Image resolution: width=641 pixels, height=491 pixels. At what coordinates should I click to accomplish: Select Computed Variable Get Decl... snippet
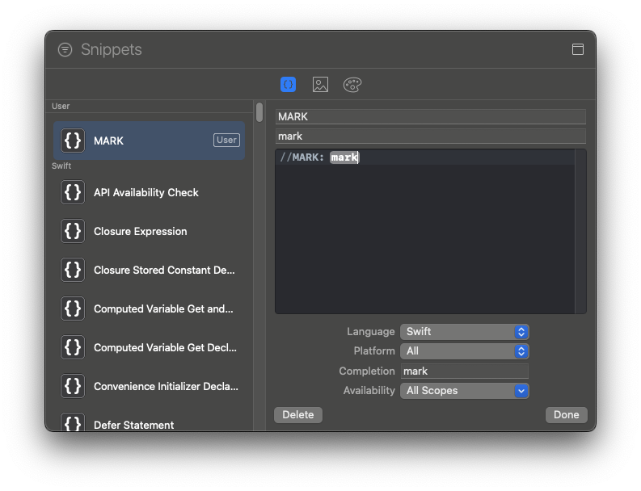(x=150, y=347)
